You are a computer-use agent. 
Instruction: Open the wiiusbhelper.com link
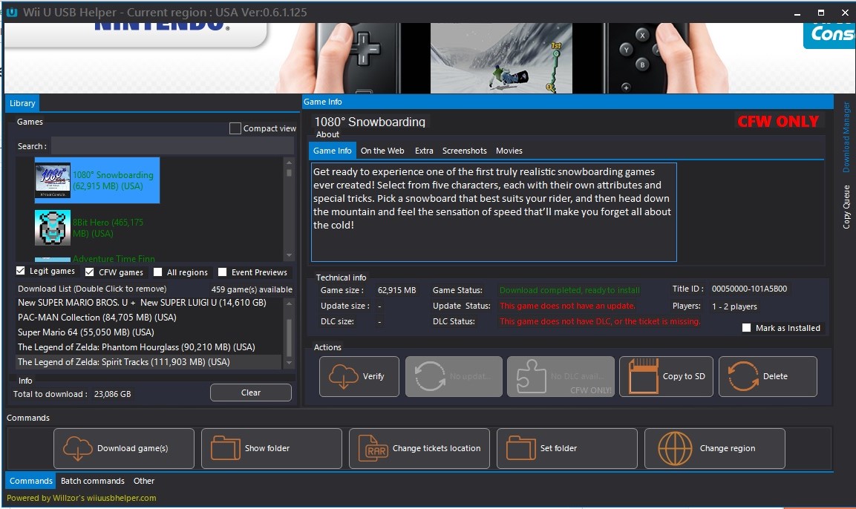121,498
